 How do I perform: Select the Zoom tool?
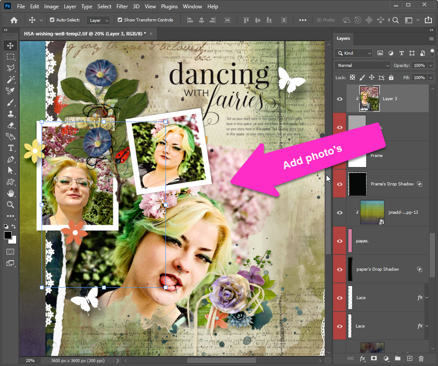(11, 205)
